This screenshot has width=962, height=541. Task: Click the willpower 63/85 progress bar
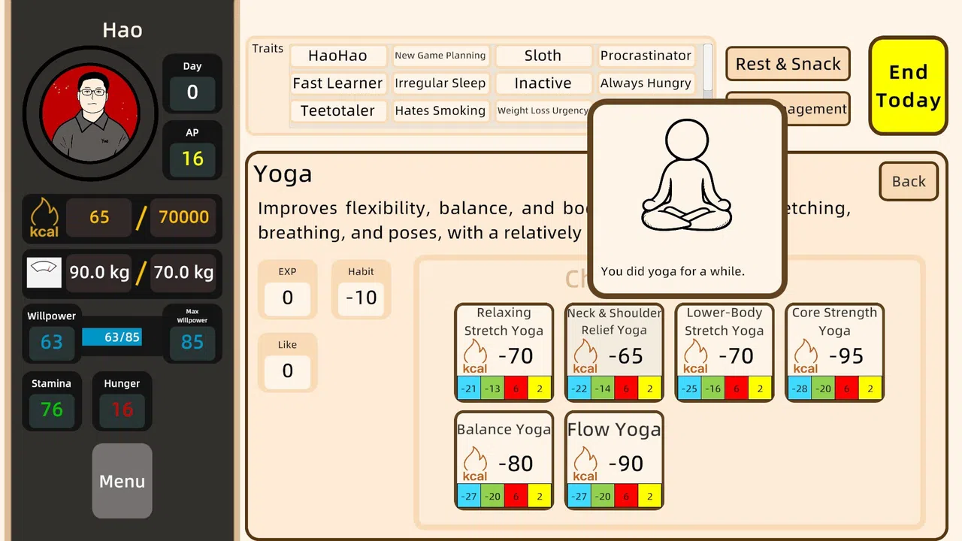[111, 337]
